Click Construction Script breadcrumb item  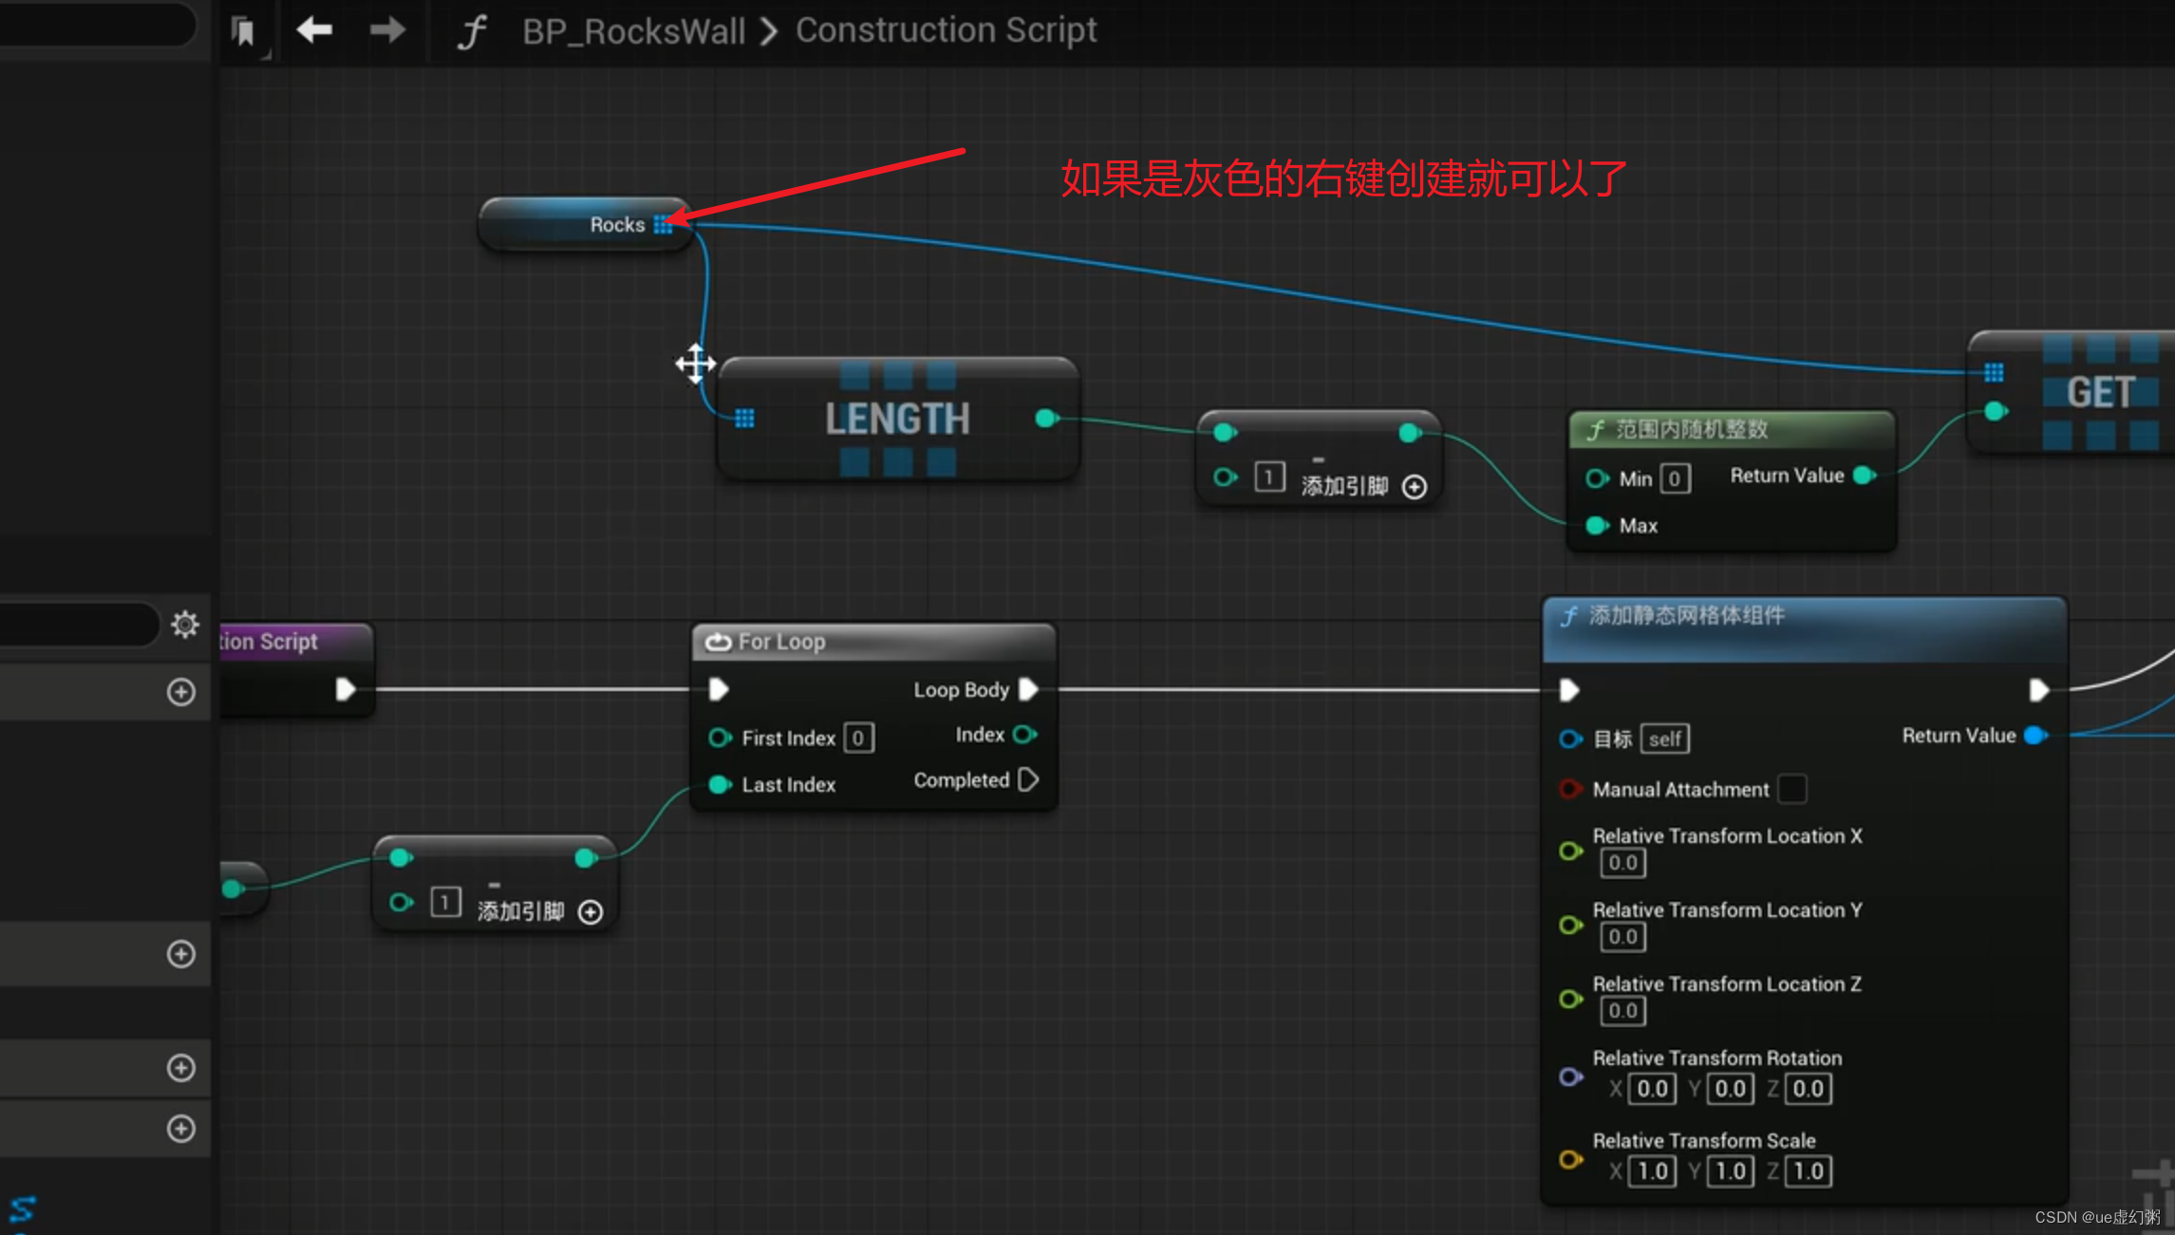pyautogui.click(x=946, y=30)
